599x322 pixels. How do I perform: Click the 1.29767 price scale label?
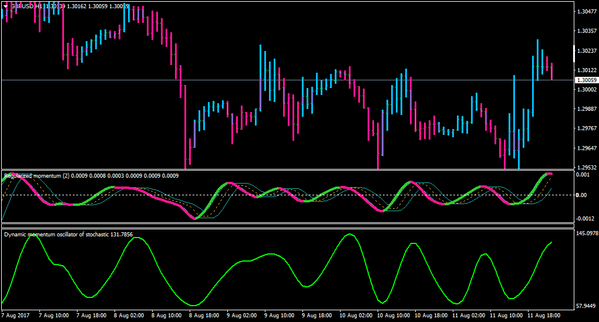(x=587, y=128)
